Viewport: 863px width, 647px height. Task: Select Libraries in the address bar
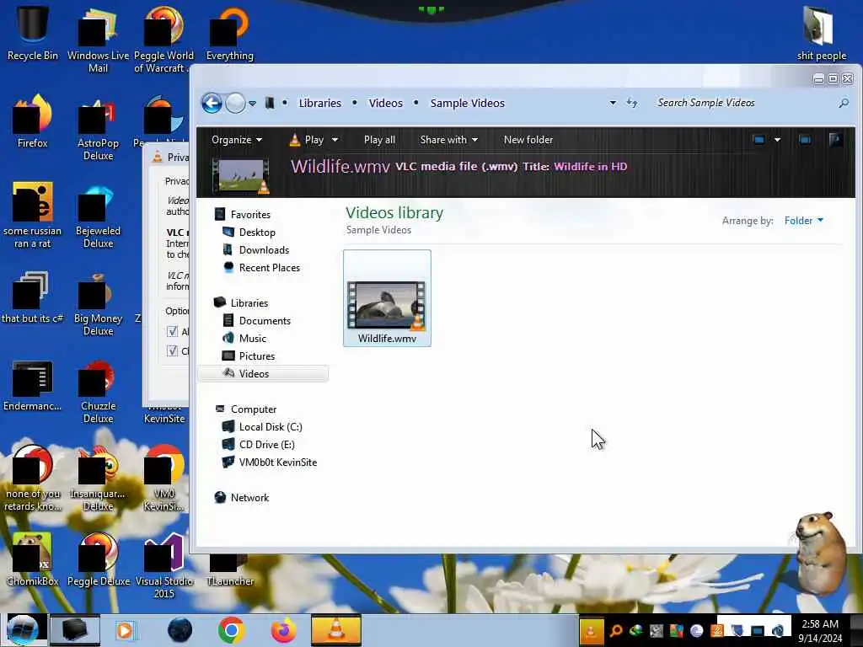[319, 103]
